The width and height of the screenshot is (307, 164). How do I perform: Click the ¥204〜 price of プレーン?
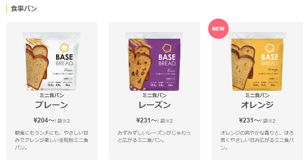point(44,120)
